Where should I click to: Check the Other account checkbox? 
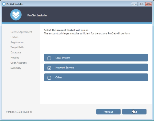click(49, 78)
